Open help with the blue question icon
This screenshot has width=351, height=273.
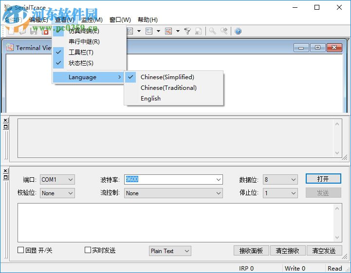click(238, 31)
